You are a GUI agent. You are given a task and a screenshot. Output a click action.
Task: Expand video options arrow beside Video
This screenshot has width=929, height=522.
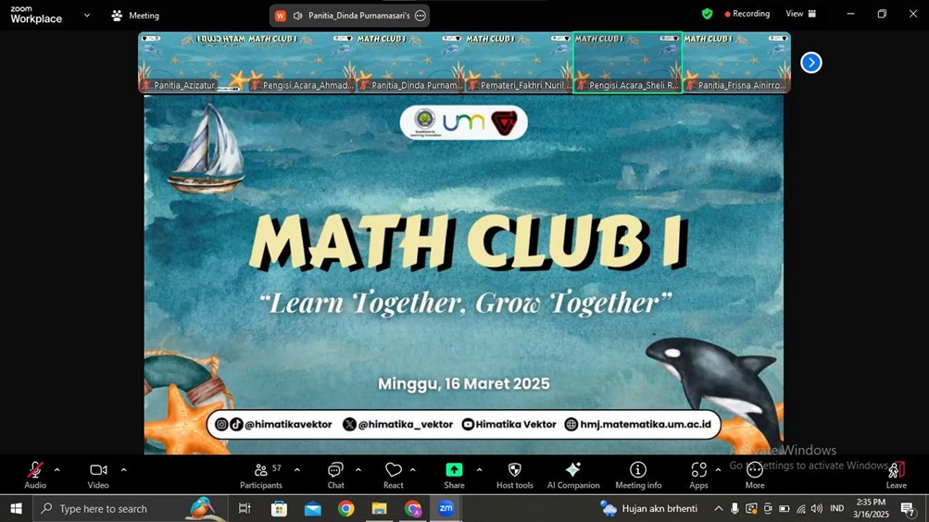[123, 470]
